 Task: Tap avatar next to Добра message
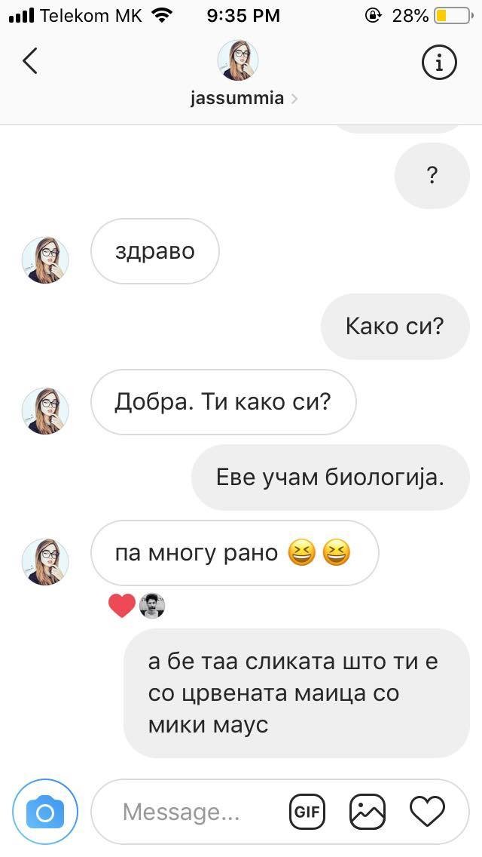45,411
